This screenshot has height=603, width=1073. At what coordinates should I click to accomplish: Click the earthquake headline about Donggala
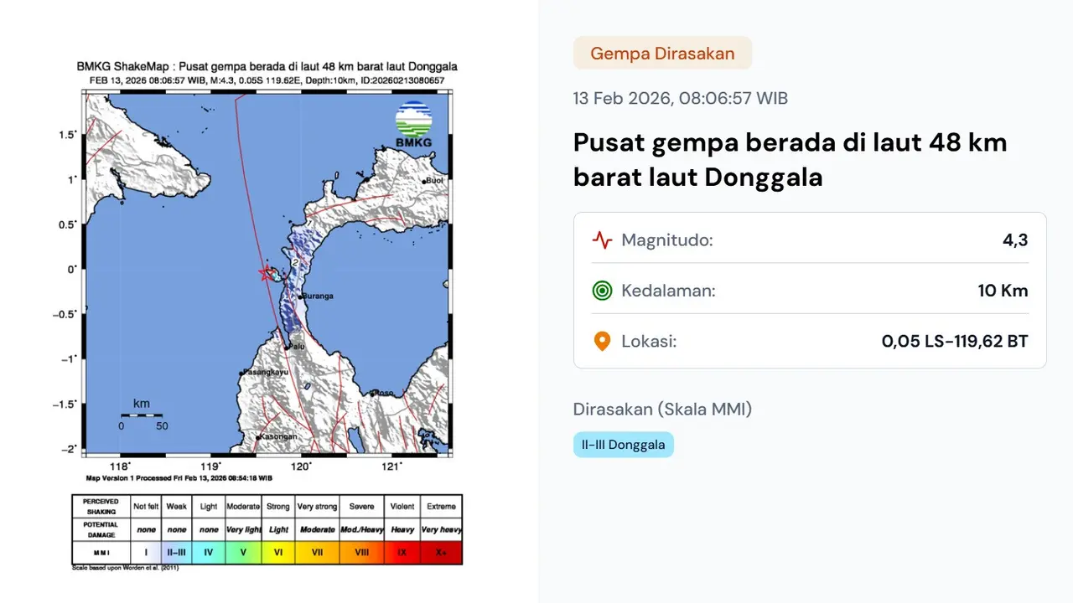click(790, 159)
